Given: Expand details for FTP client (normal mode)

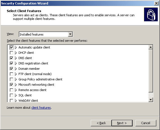Looking at the screenshot, I should [16, 74].
